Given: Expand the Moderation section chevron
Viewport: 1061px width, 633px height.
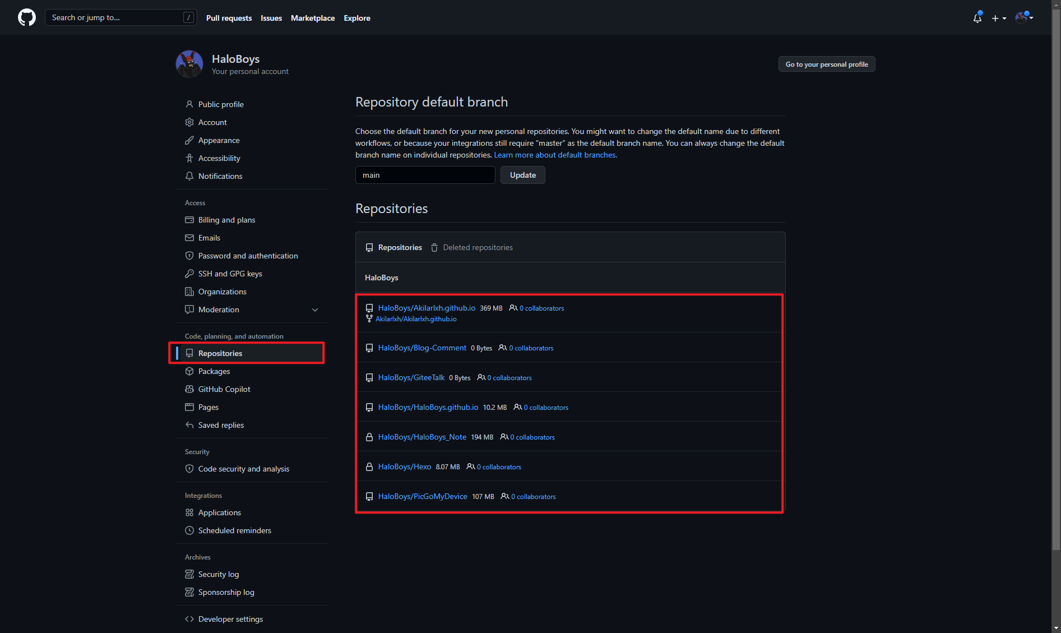Looking at the screenshot, I should point(315,309).
